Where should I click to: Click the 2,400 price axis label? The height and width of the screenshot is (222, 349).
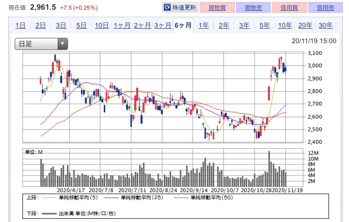click(x=315, y=142)
